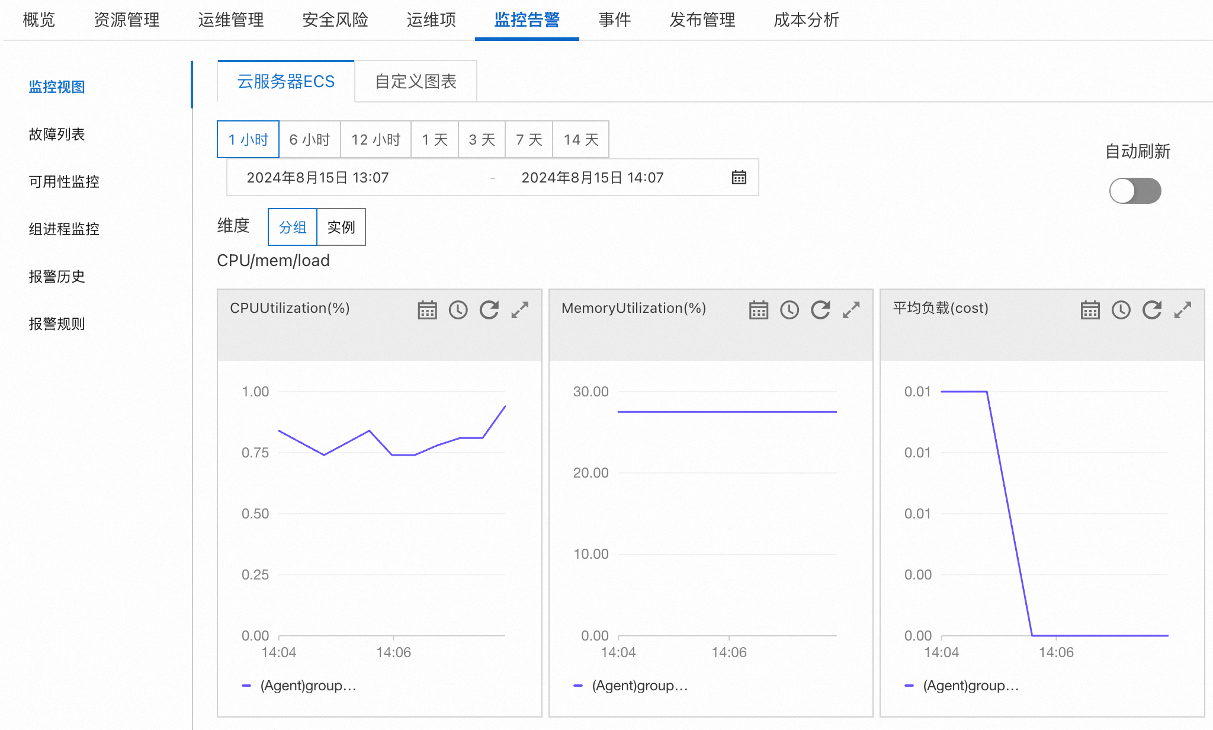Go to 监控视图 in sidebar
The width and height of the screenshot is (1213, 730).
pyautogui.click(x=57, y=87)
